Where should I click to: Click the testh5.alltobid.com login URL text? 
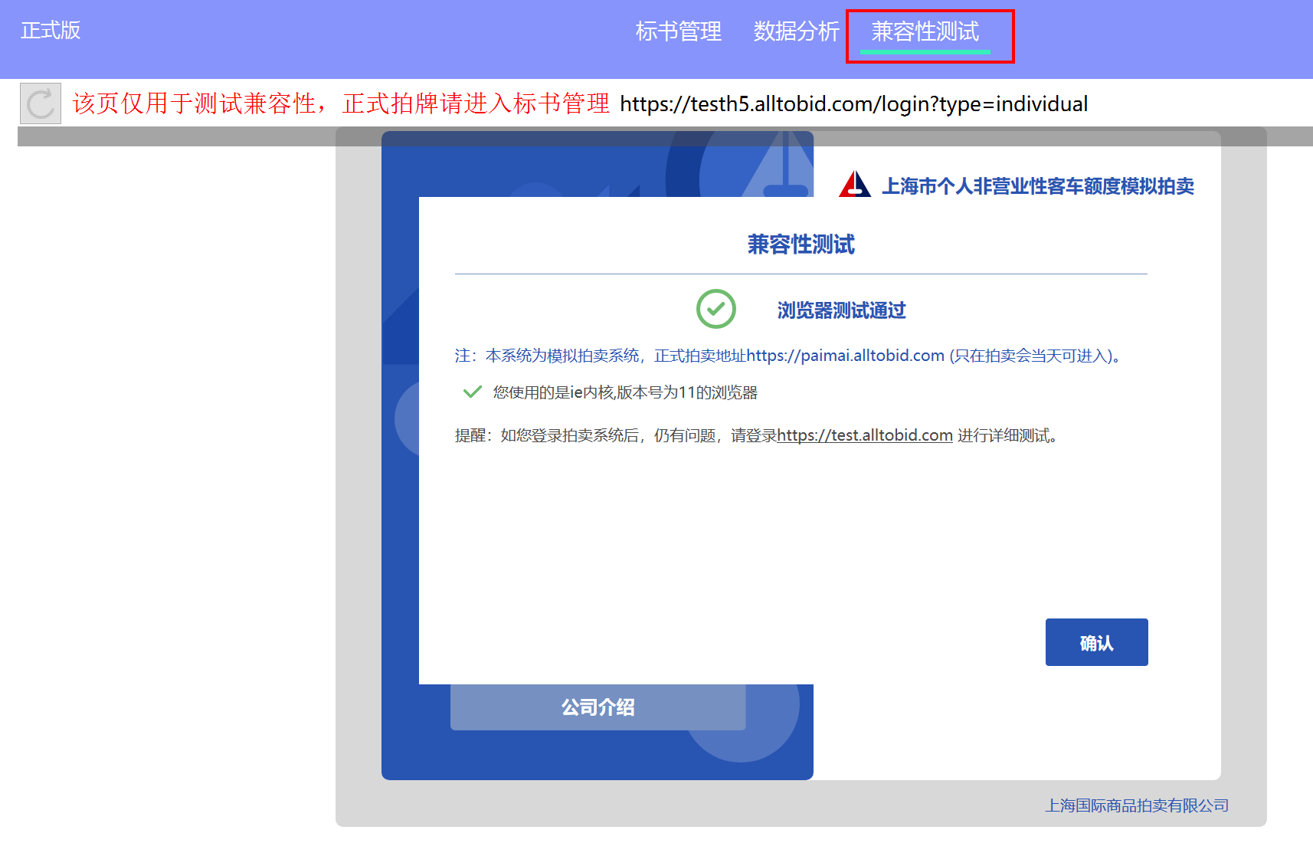[x=853, y=104]
